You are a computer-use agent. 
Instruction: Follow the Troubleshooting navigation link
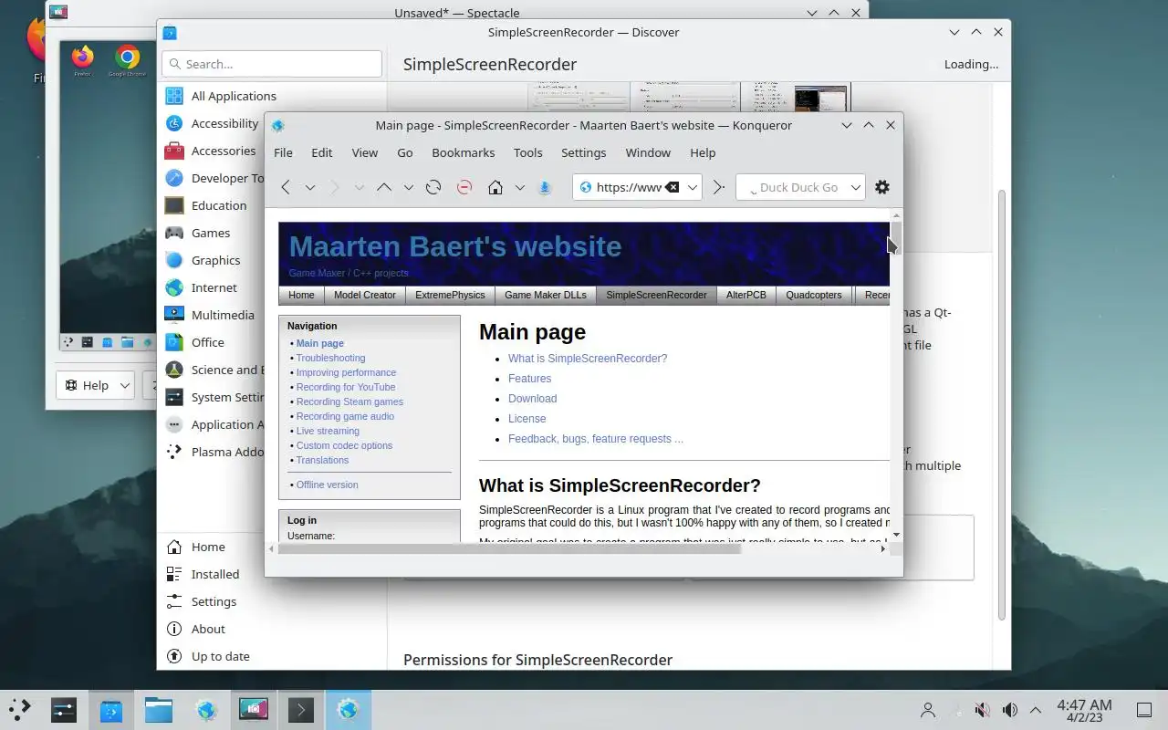click(330, 358)
